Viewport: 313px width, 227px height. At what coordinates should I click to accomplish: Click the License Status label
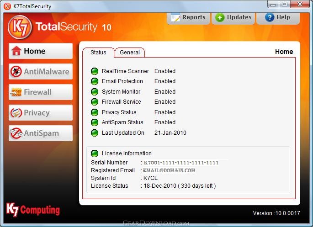point(109,186)
